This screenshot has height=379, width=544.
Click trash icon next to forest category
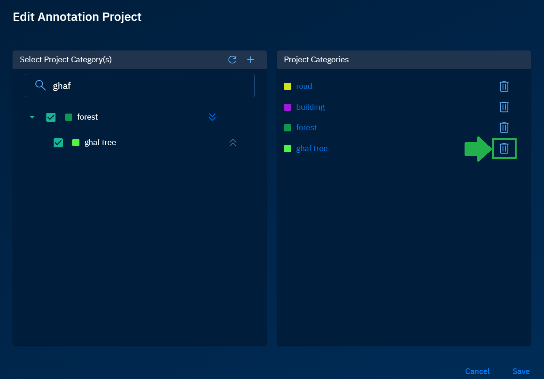click(x=504, y=128)
